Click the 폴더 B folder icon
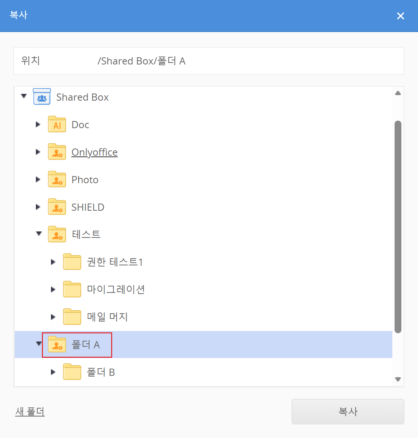 pos(72,372)
